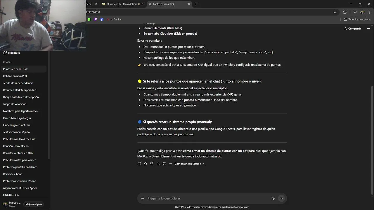The height and width of the screenshot is (210, 374).
Task: Open the Facebook bookmark icon
Action: click(102, 20)
